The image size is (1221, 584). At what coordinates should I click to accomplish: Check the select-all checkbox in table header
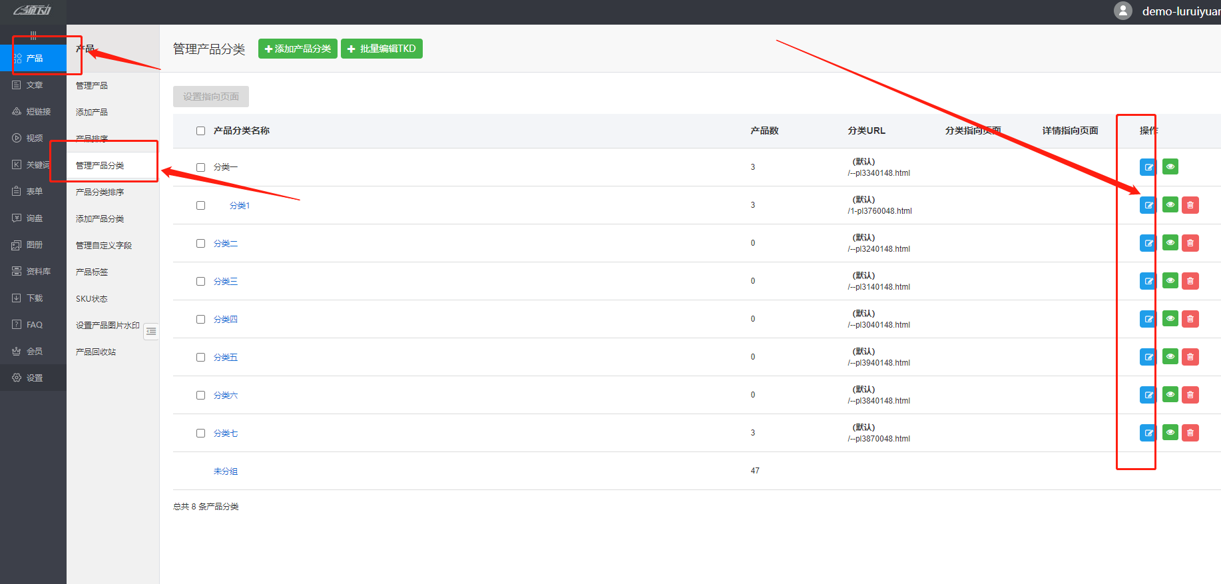(200, 131)
